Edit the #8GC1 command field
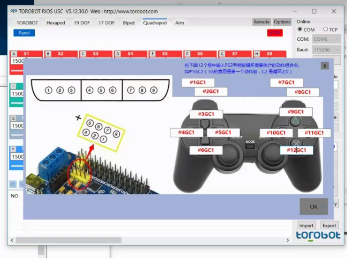 tap(303, 92)
